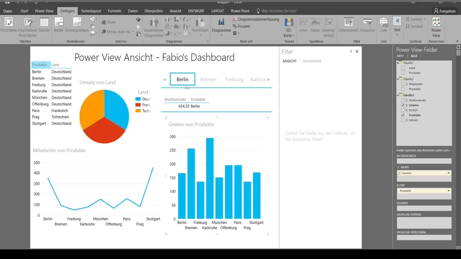
Task: Insert a Gewinn/Verlust sparkline
Action: point(328,27)
